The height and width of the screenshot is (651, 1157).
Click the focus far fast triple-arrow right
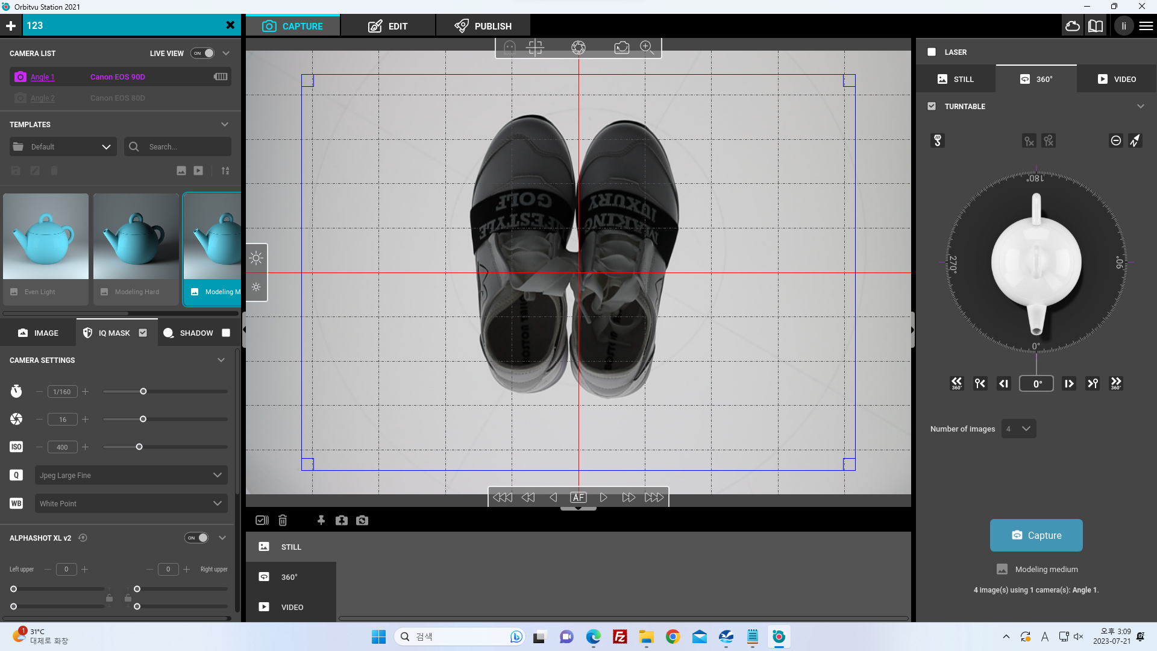(654, 497)
